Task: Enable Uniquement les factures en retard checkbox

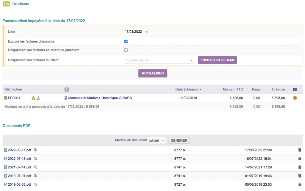Action: (x=126, y=50)
